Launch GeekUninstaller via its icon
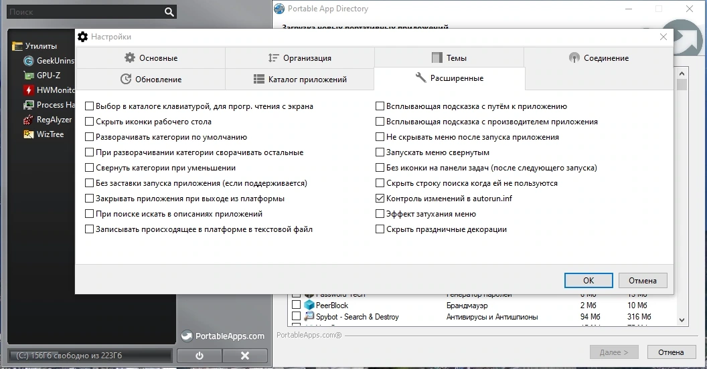This screenshot has height=369, width=707. [29, 61]
